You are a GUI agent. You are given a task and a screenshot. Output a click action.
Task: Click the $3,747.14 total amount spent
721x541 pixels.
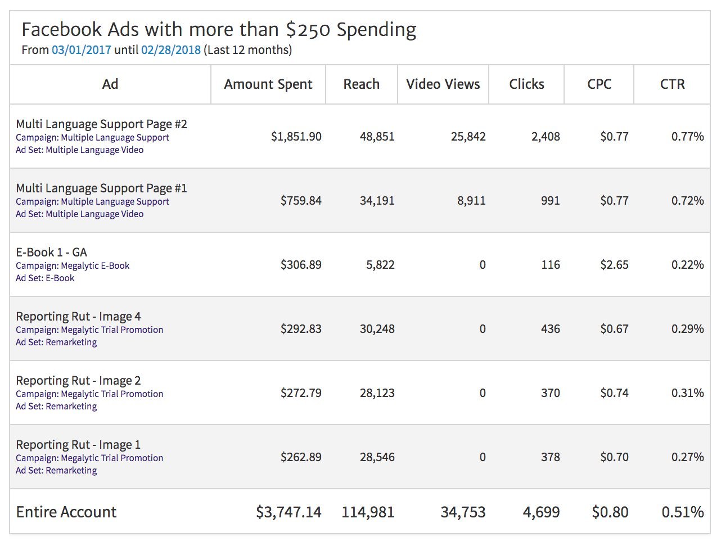pyautogui.click(x=289, y=512)
